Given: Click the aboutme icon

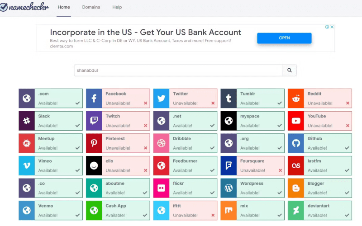Looking at the screenshot, I should (94, 188).
